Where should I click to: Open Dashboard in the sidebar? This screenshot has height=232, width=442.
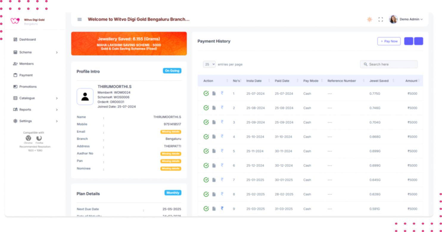tap(24, 40)
